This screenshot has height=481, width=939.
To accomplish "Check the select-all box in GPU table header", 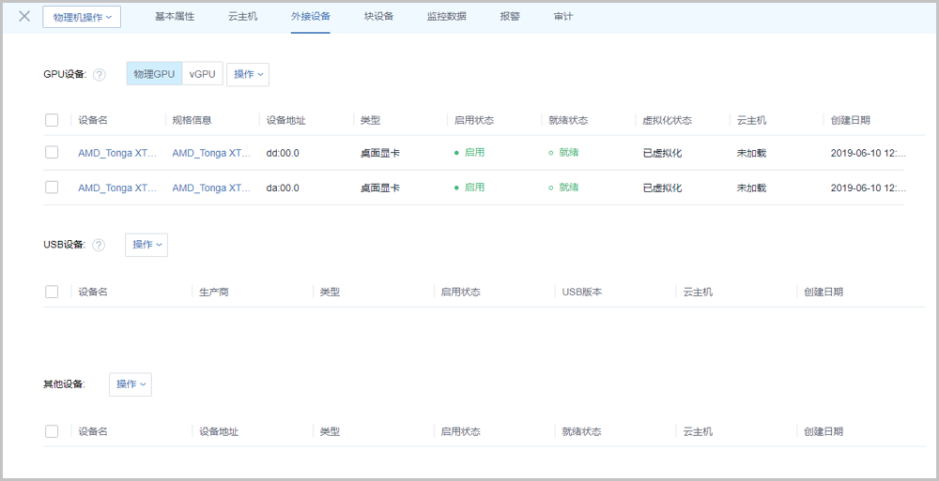I will [52, 120].
